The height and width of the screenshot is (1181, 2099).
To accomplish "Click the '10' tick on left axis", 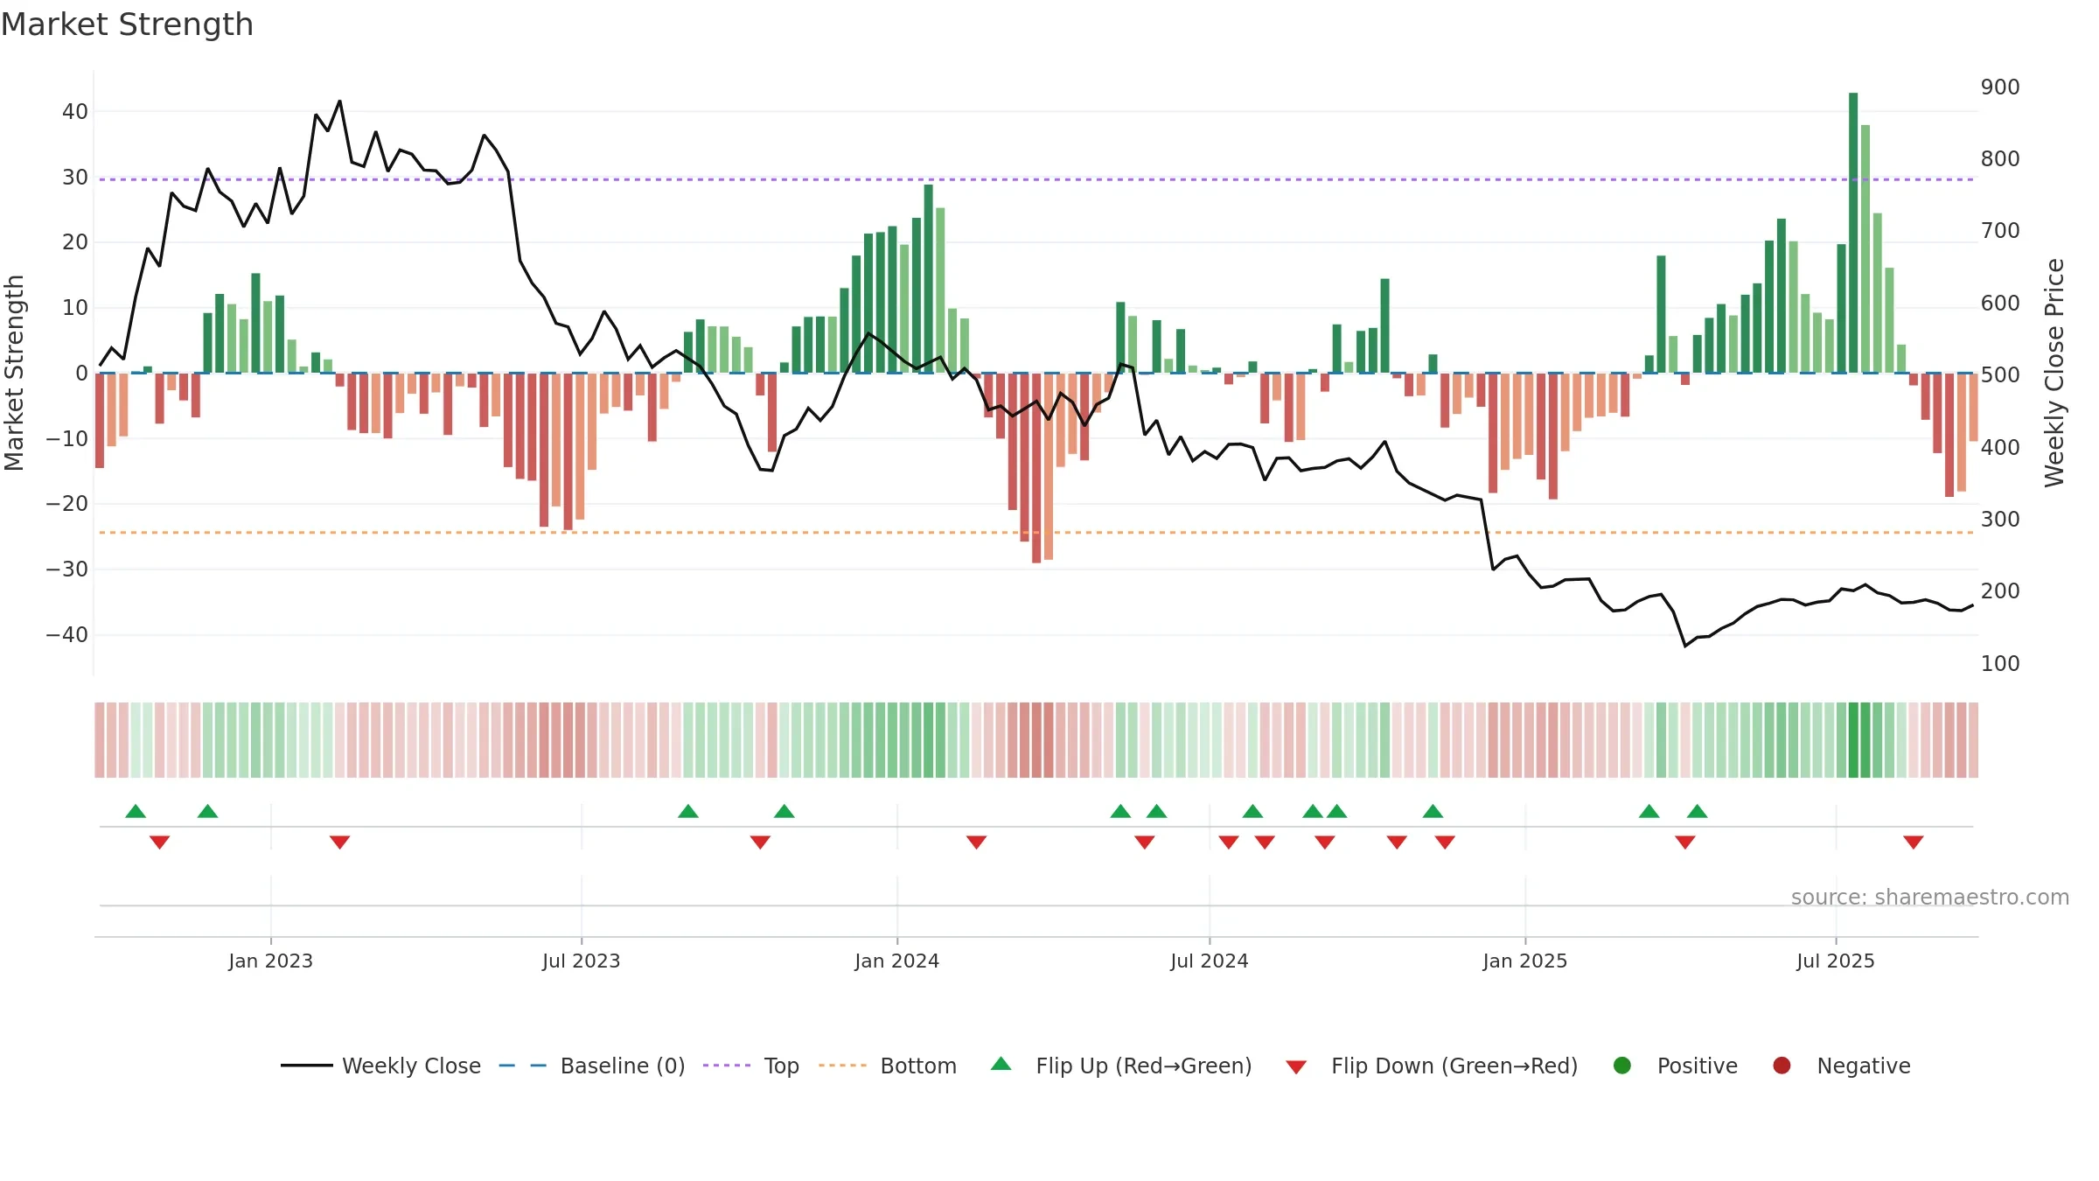I will pyautogui.click(x=75, y=308).
